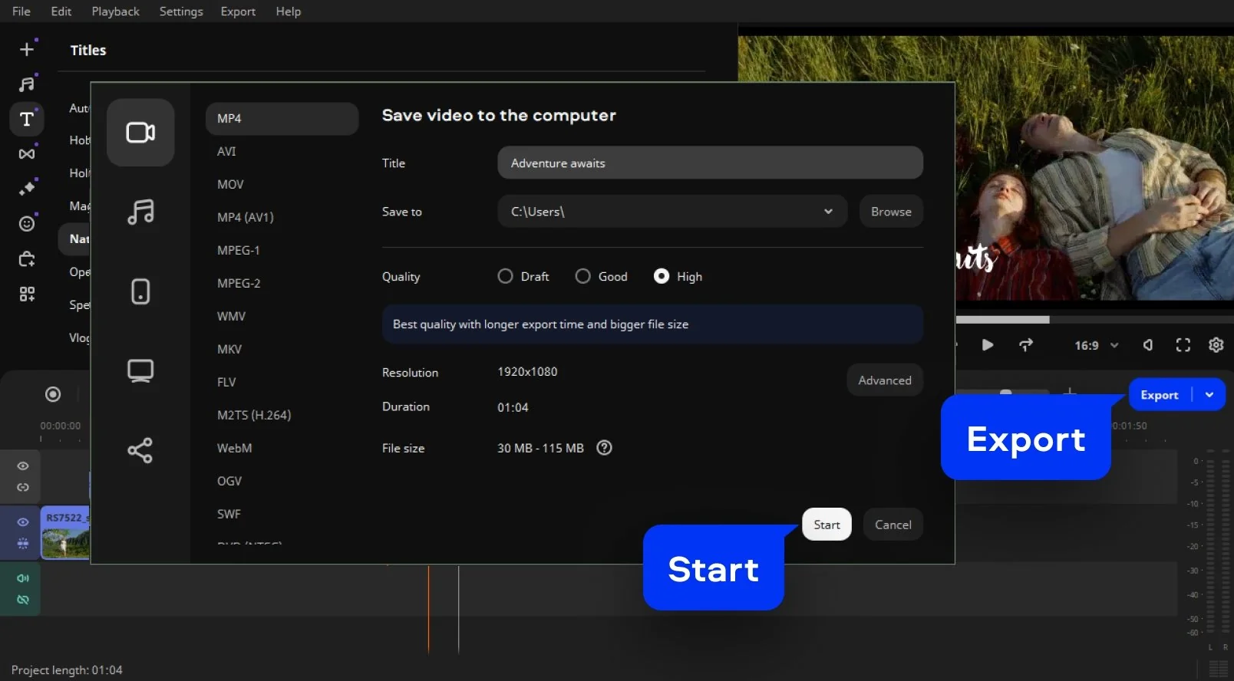The width and height of the screenshot is (1234, 681).
Task: Click the Browse button
Action: click(x=891, y=212)
